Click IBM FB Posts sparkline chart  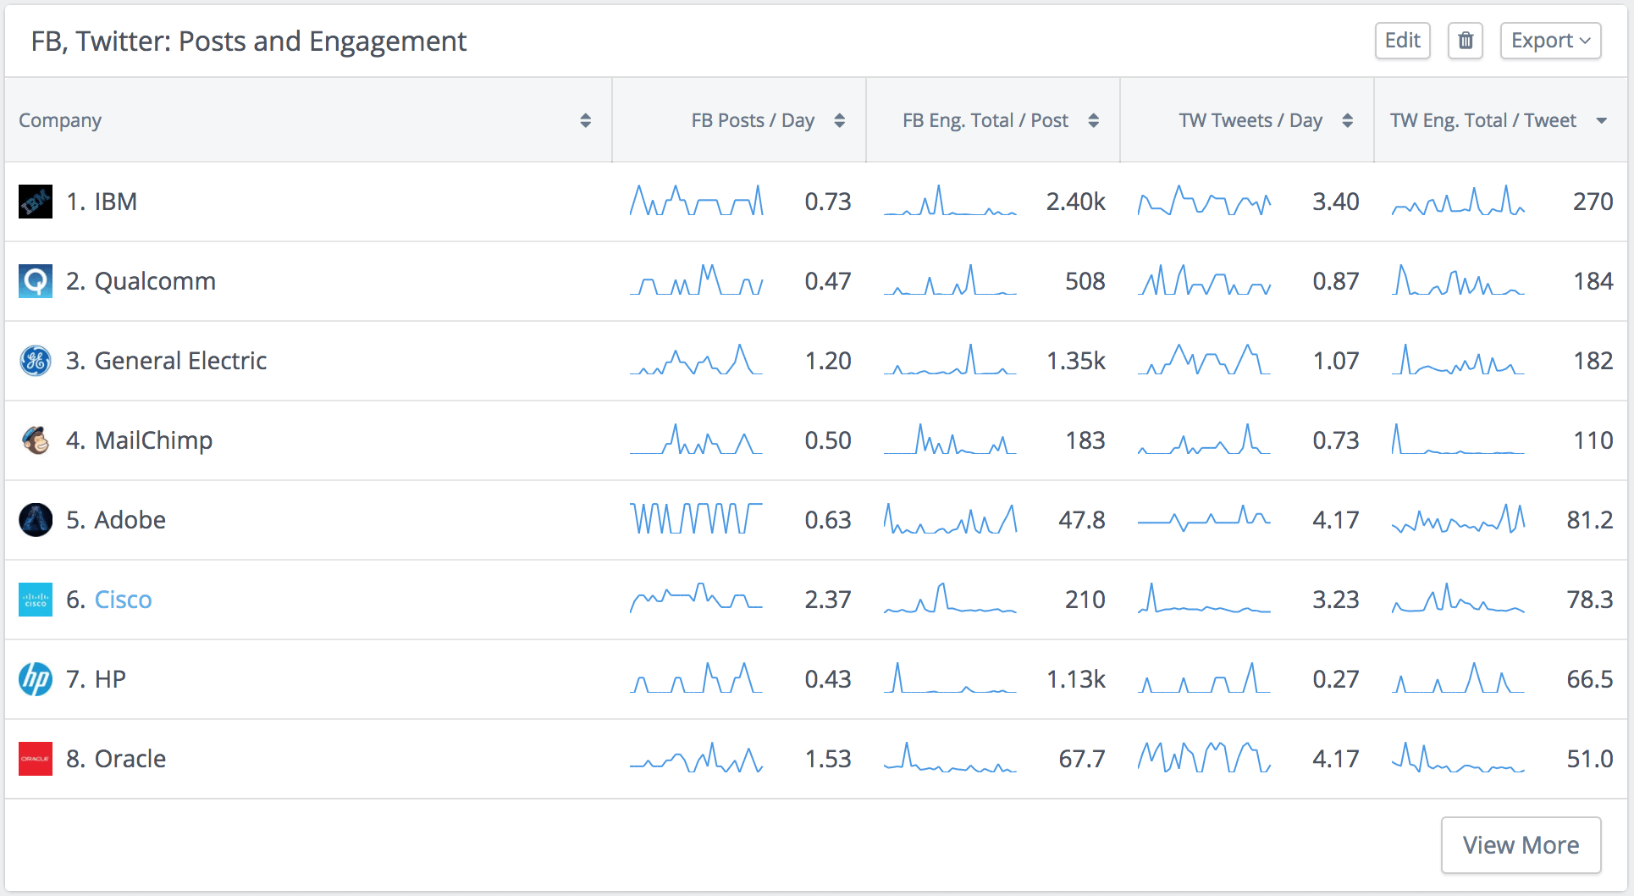tap(696, 201)
